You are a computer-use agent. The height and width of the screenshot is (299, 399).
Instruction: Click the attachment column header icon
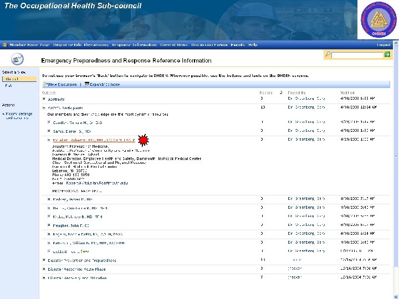pos(281,92)
